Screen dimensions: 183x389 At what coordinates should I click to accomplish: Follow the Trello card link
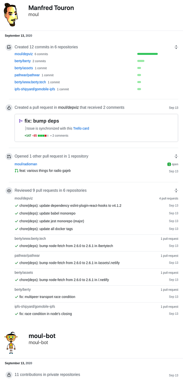click(x=81, y=129)
